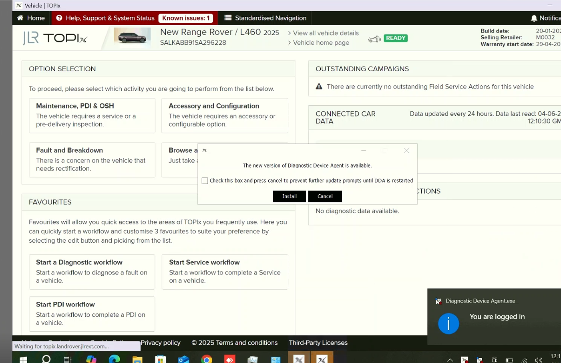This screenshot has width=561, height=363.
Task: Open the Windows Start menu
Action: click(x=23, y=359)
